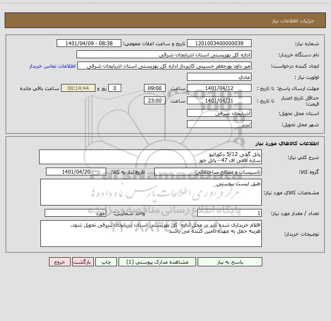Click the label 'شرح کلی نیاز:'
331x321 pixels.
[303, 157]
